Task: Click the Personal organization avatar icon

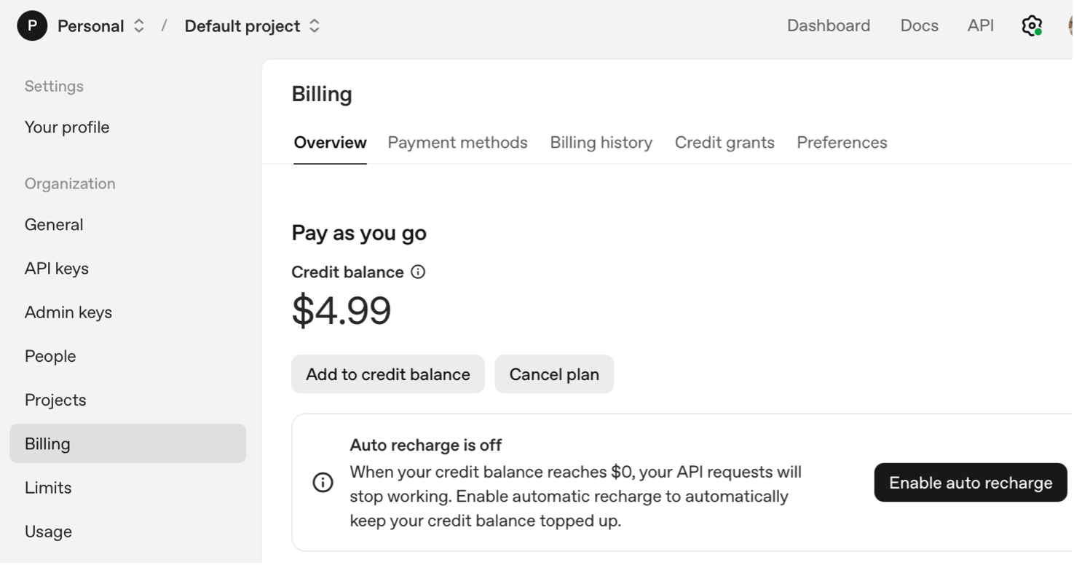Action: coord(32,25)
